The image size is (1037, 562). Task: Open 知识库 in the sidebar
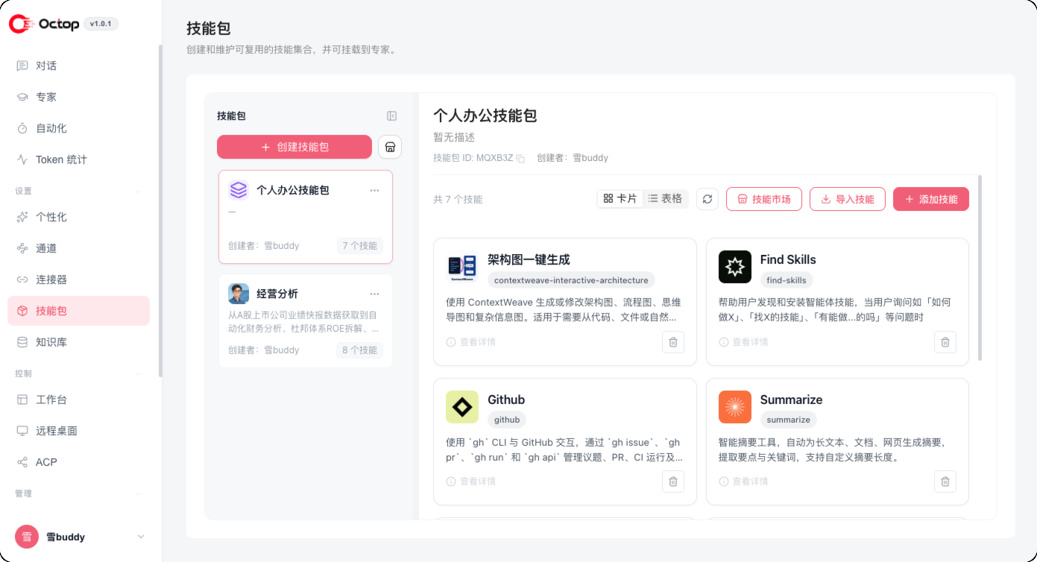79,342
